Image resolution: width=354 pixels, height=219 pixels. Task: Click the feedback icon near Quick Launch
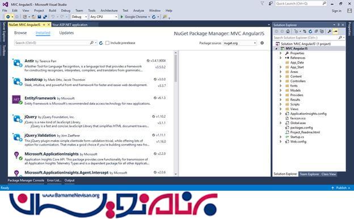pos(271,3)
